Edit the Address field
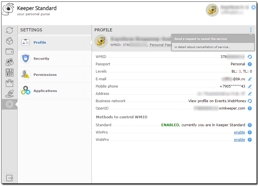Image resolution: width=258 pixels, height=186 pixels. click(250, 94)
